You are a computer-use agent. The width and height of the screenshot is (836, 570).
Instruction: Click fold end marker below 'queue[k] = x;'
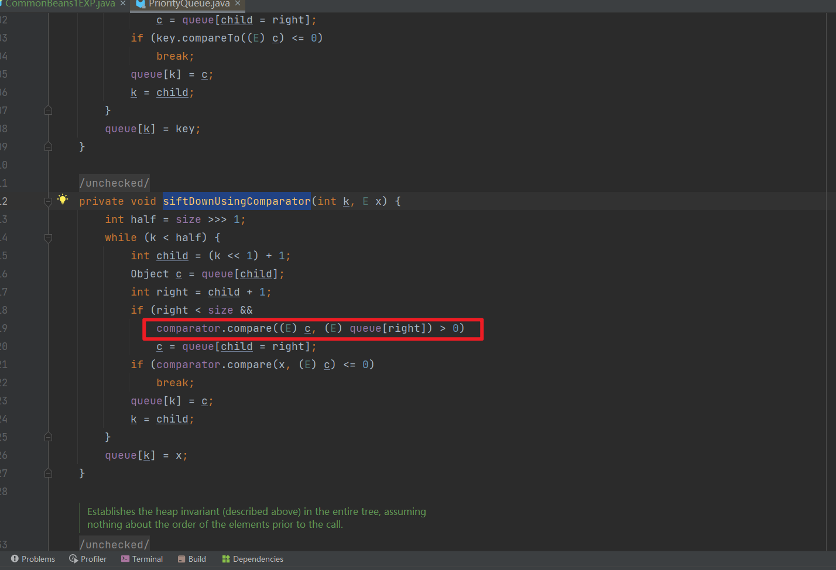coord(49,473)
